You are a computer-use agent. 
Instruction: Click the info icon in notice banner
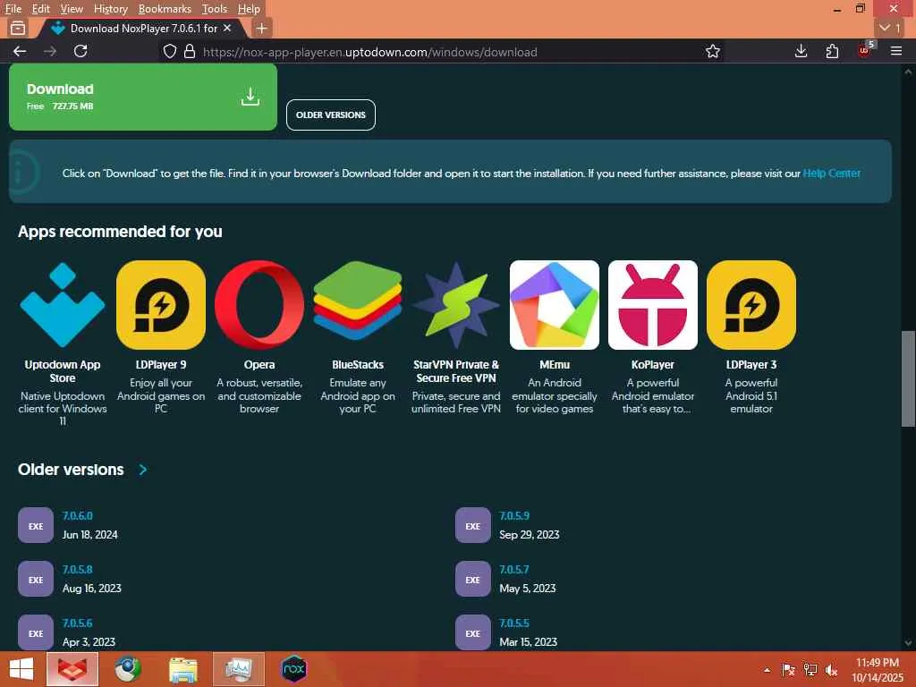point(21,172)
